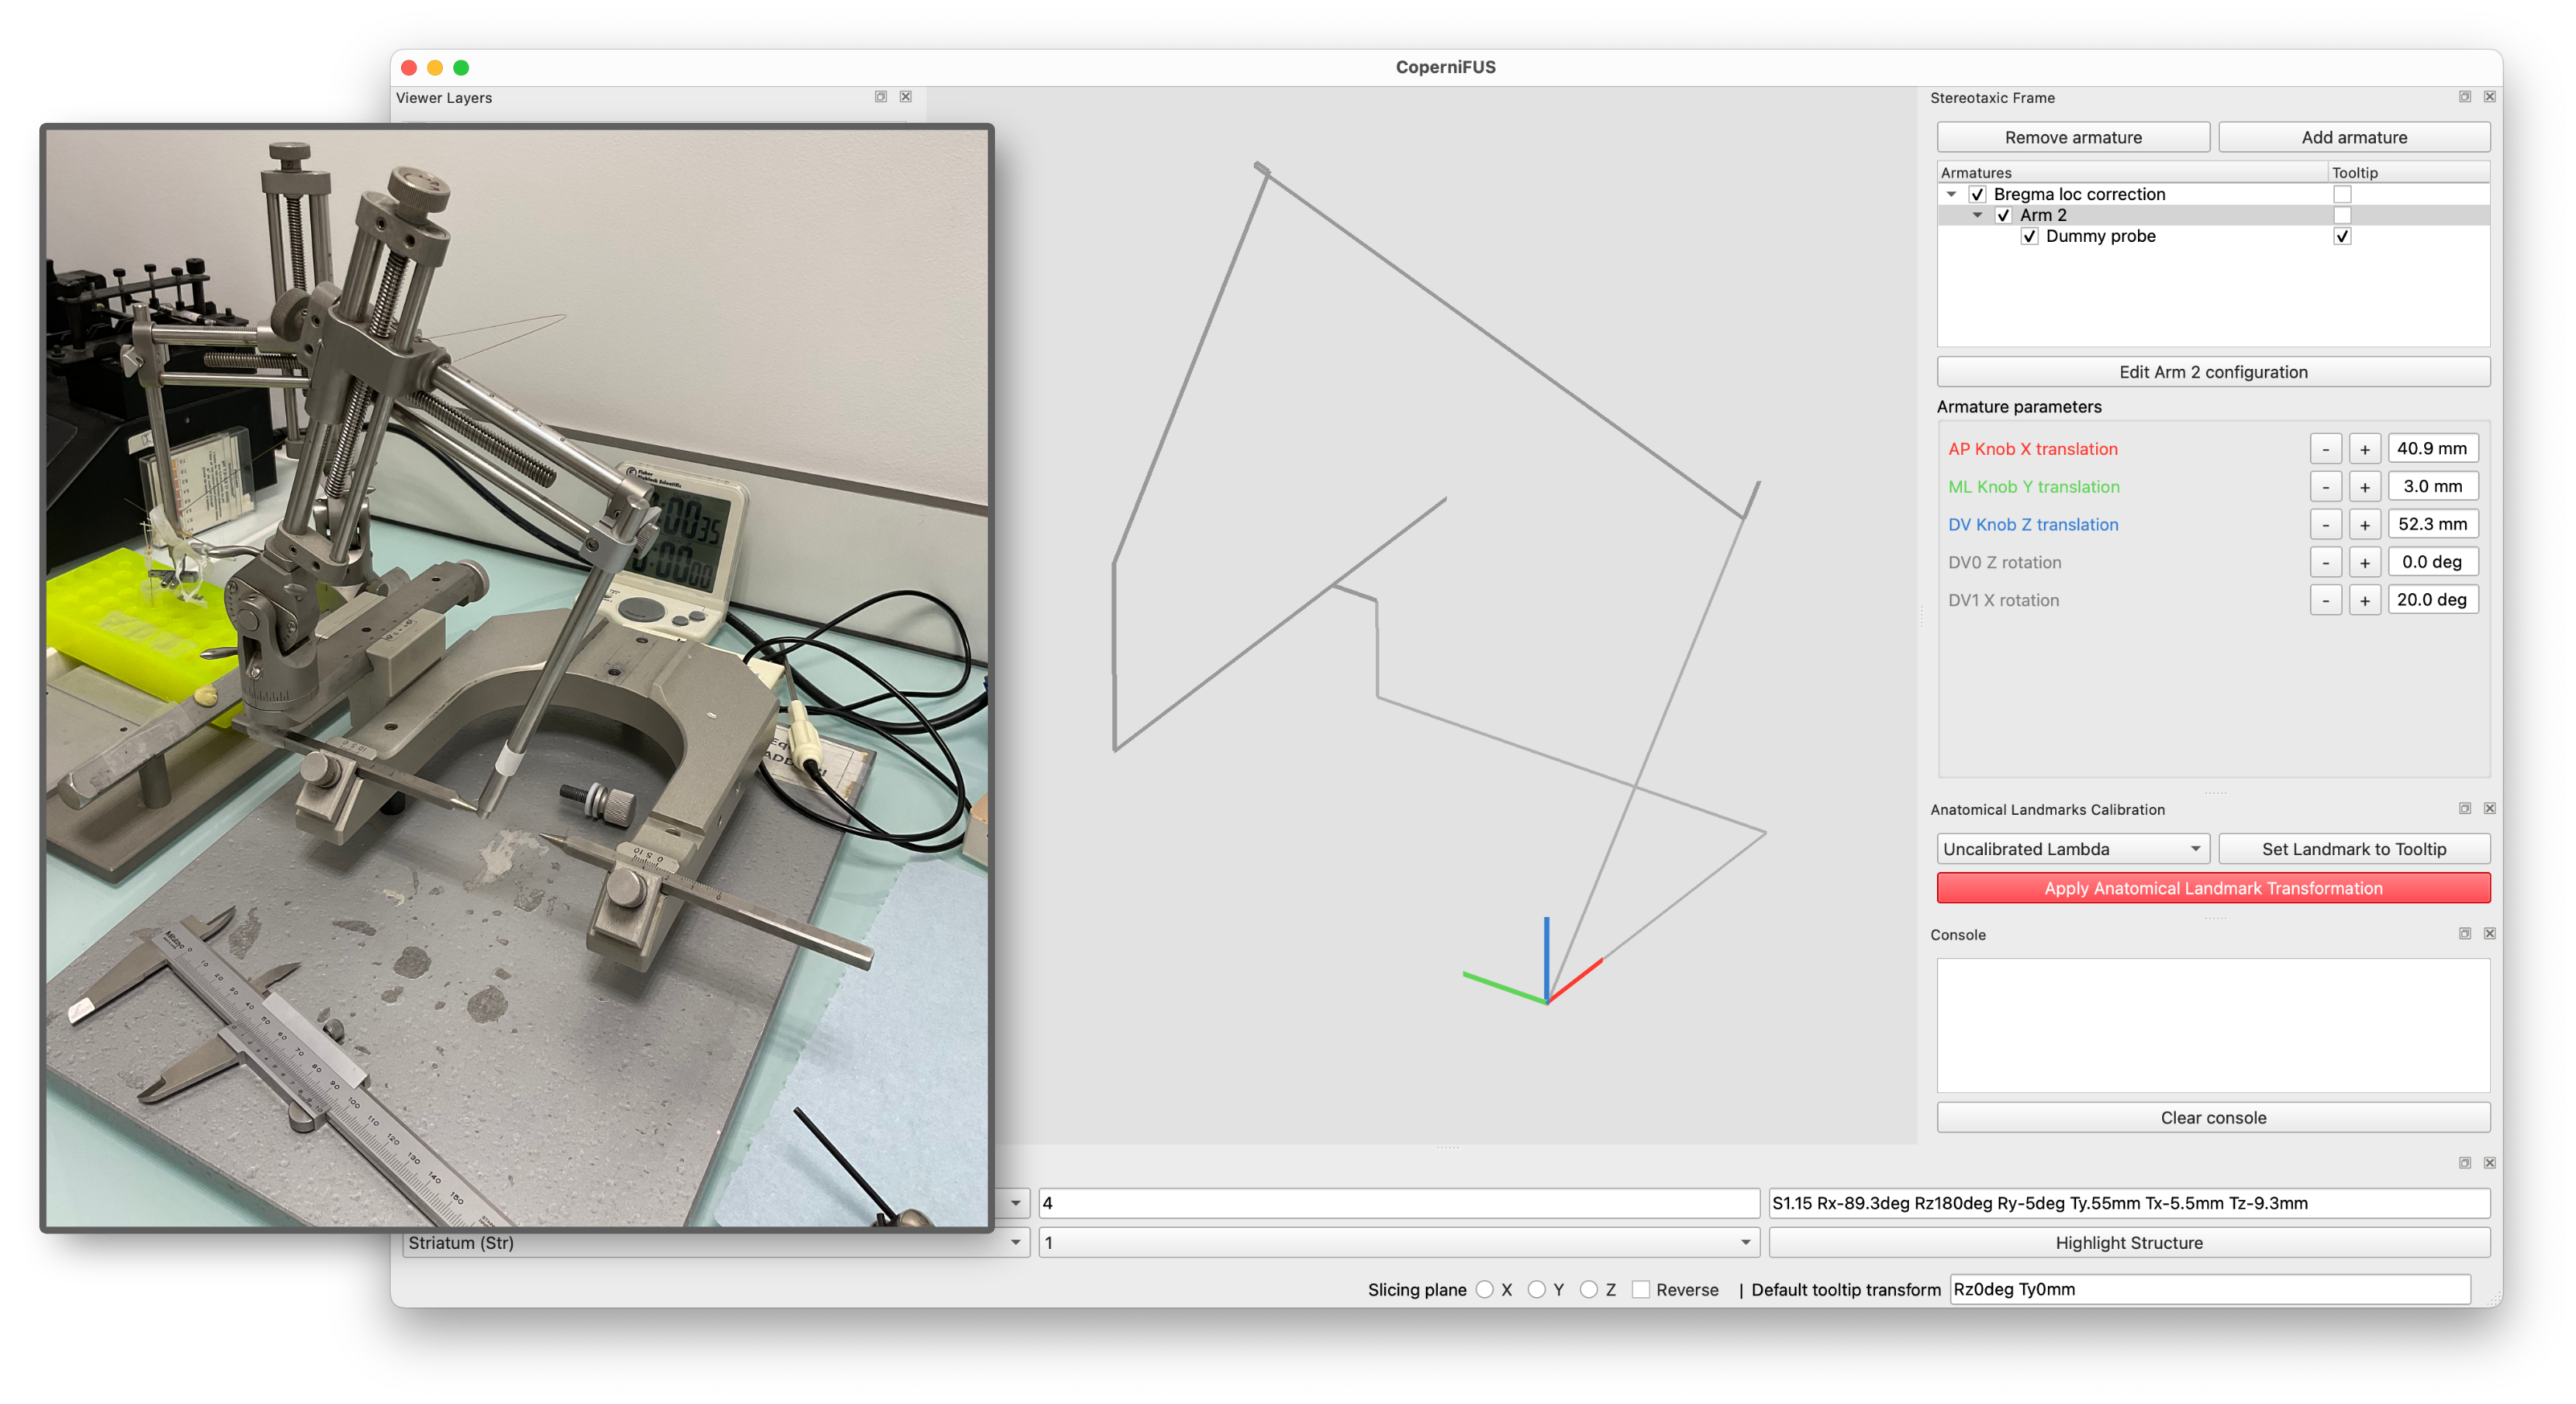
Task: Float the Stereotaxic Frame panel
Action: (2464, 97)
